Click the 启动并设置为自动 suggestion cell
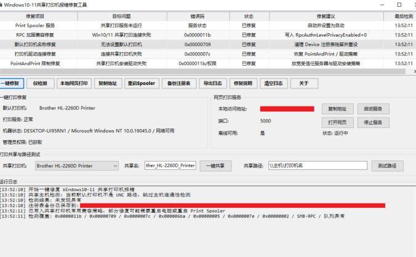This screenshot has height=257, width=416. [326, 25]
